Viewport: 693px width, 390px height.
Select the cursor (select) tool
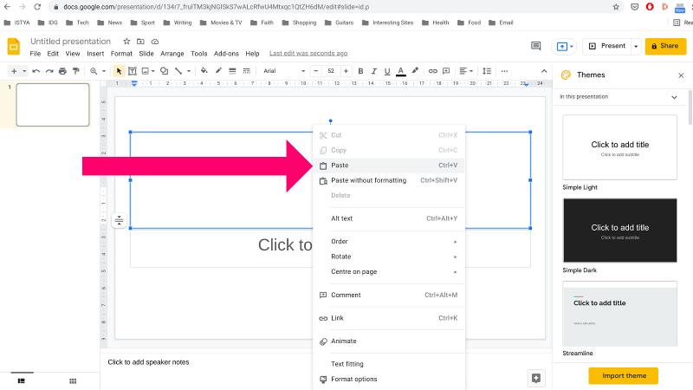click(119, 71)
